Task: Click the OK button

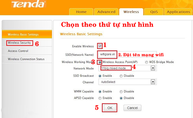Action: [x=110, y=108]
